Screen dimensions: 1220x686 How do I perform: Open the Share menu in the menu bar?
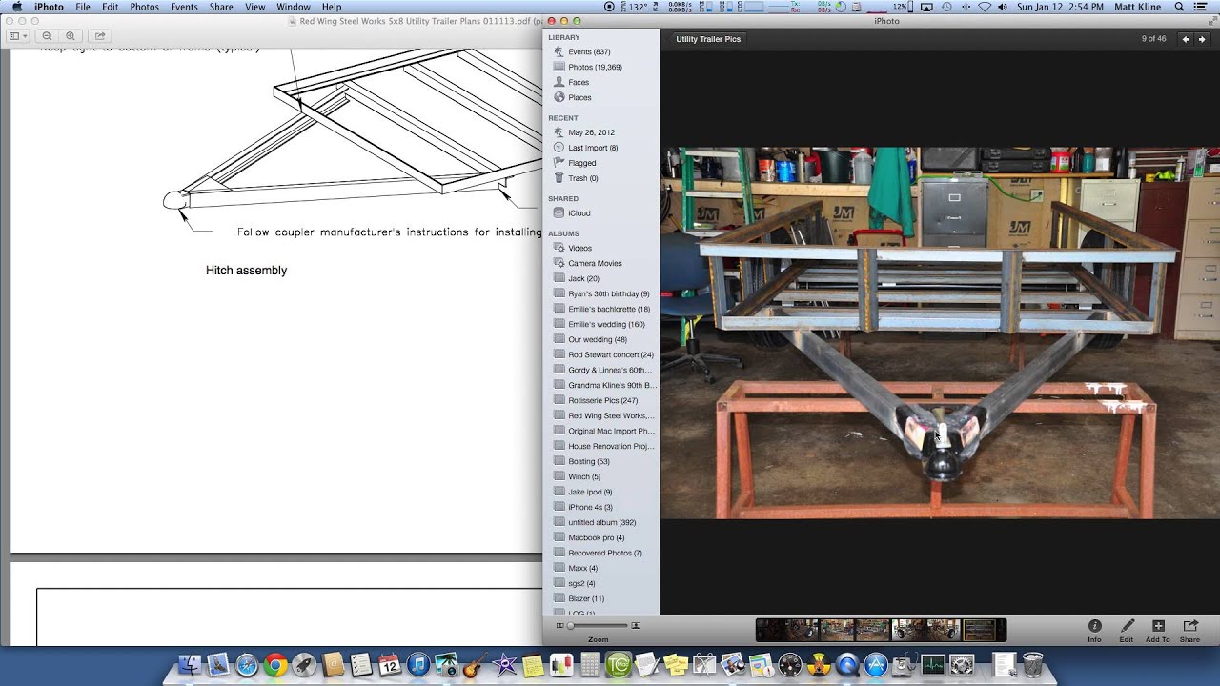tap(221, 7)
